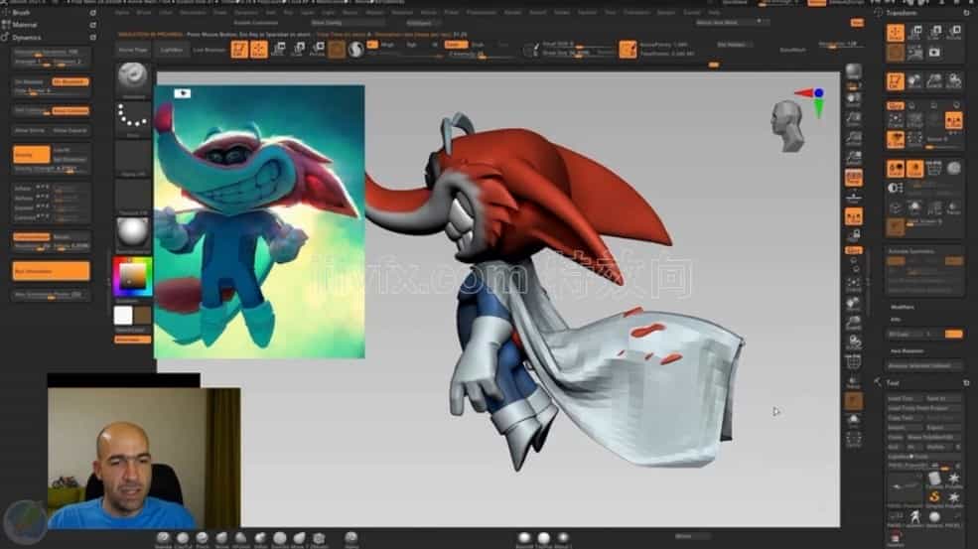Select the Move tool in top shelf

pyautogui.click(x=279, y=50)
